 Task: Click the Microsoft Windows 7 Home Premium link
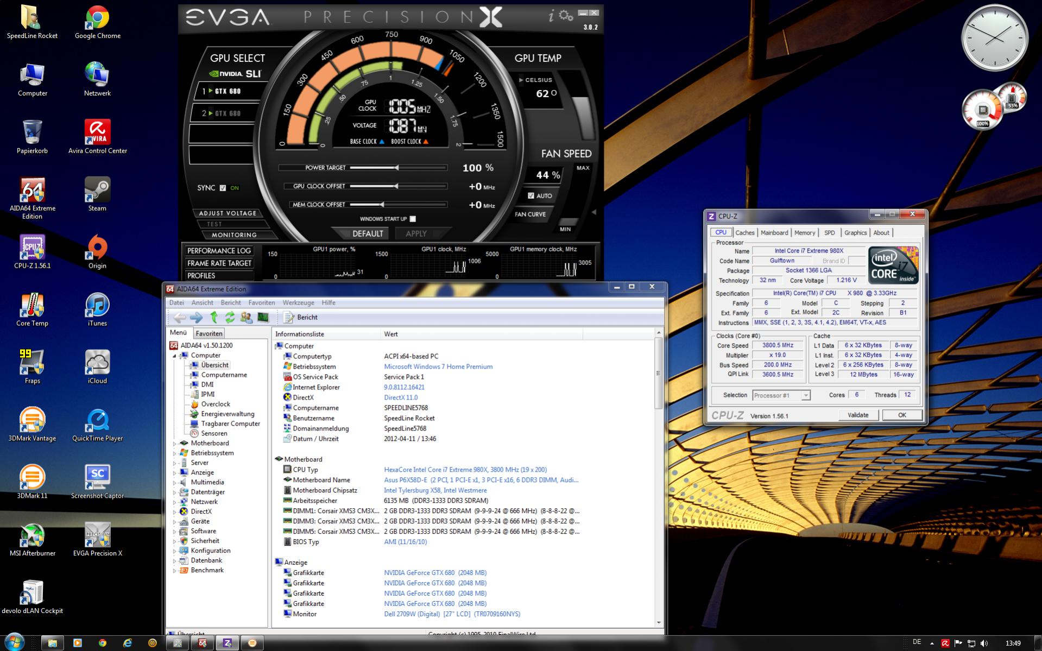[x=438, y=367]
